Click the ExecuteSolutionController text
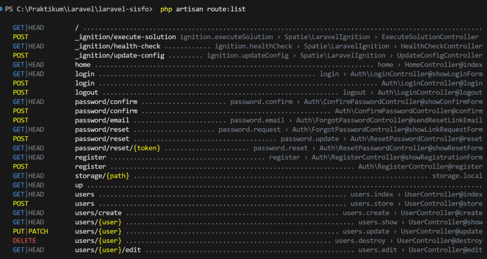 coord(430,37)
